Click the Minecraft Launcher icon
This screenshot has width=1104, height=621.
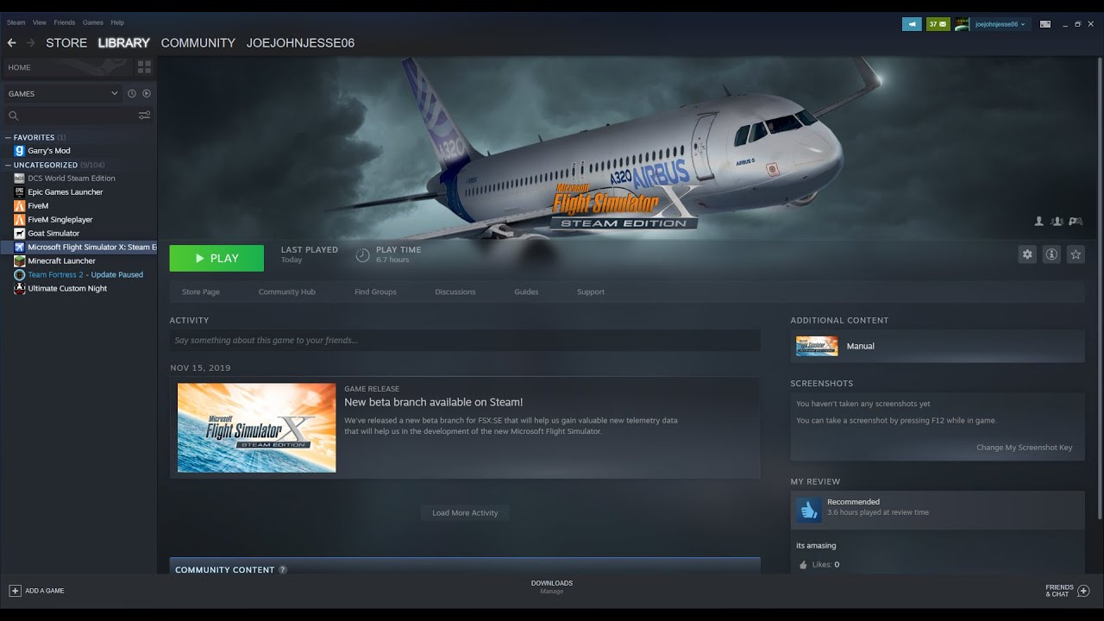click(x=20, y=260)
